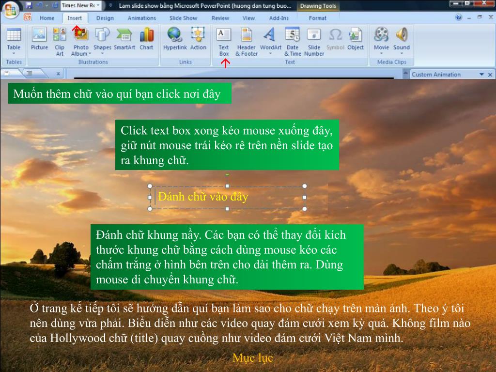496x372 pixels.
Task: Click the pane scroll-up arrow beside Custom Animation
Action: (405, 74)
